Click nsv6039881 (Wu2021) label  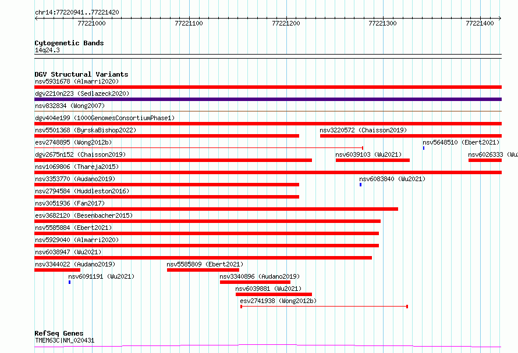click(x=268, y=289)
